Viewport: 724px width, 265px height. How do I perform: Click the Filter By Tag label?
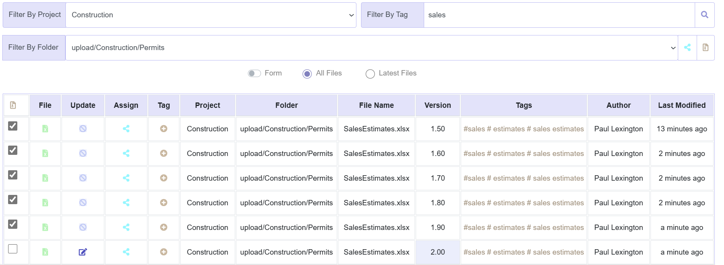392,15
